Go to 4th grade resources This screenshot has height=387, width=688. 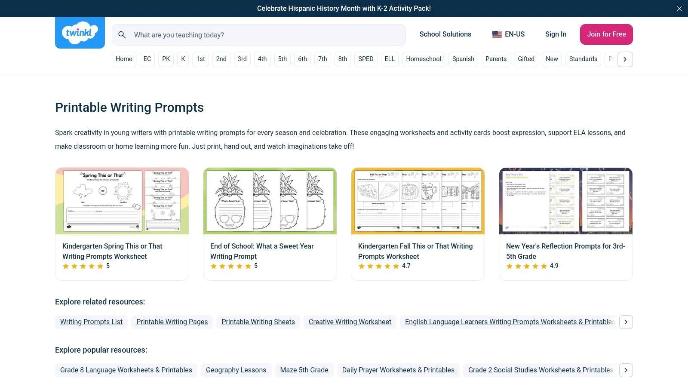(x=262, y=59)
